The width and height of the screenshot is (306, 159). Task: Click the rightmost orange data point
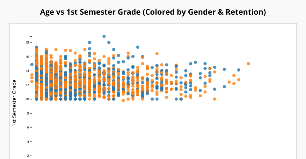coord(248,64)
